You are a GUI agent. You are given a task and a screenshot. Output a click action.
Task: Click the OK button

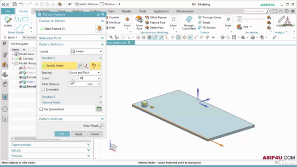click(62, 134)
